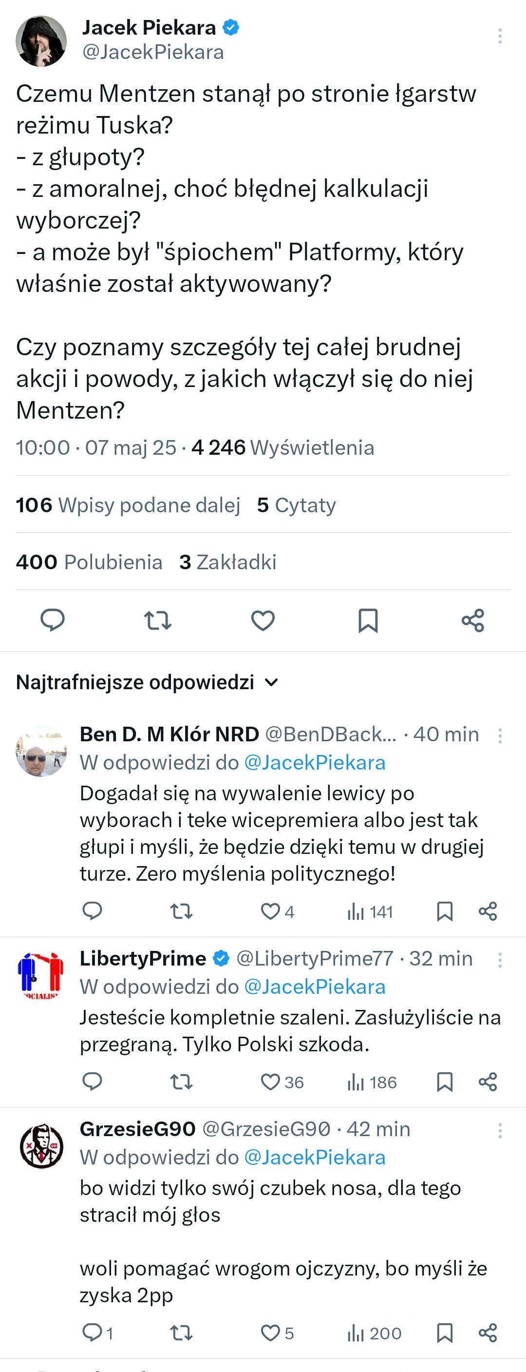526x1372 pixels.
Task: View analytics on Ben D. M Klór reply
Action: pyautogui.click(x=370, y=911)
